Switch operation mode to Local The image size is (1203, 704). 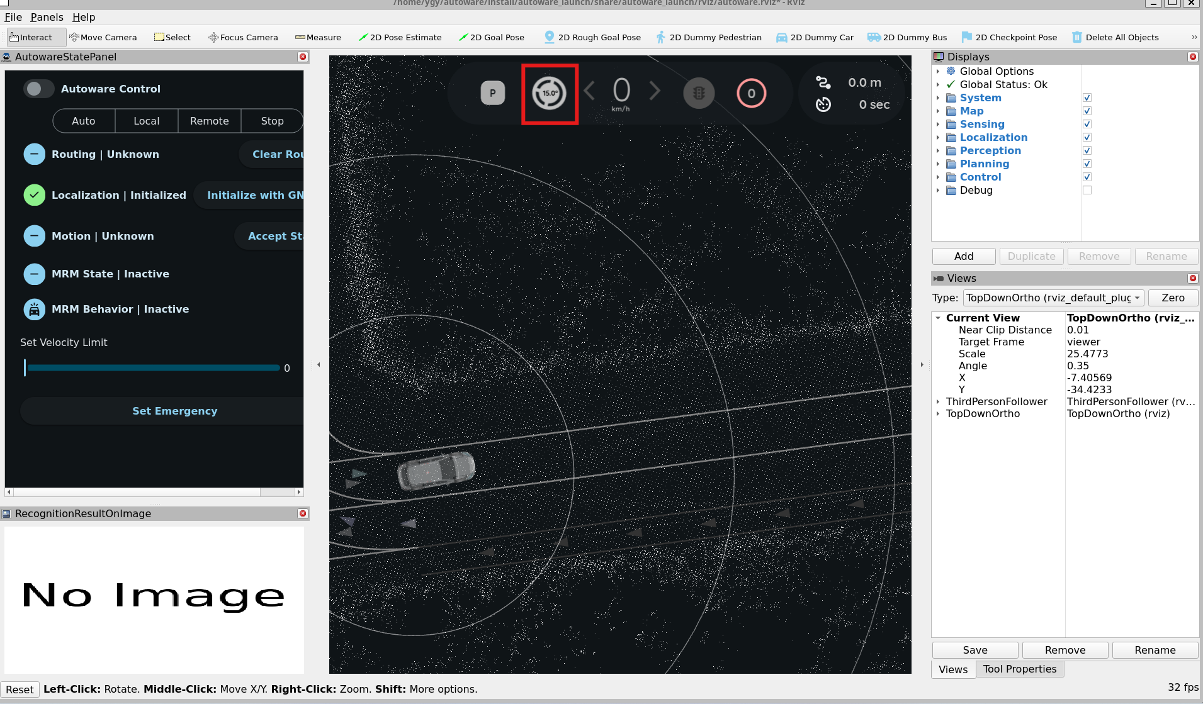[147, 121]
